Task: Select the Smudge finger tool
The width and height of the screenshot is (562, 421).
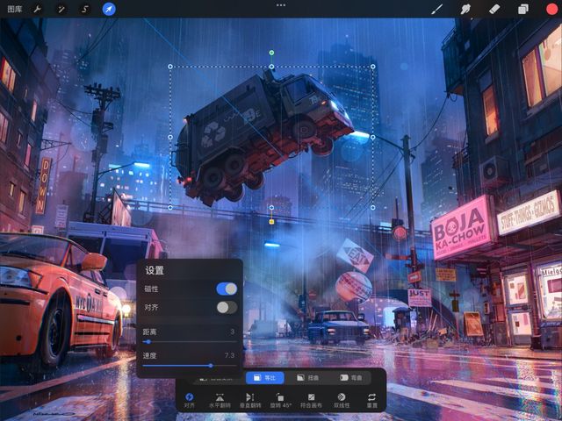Action: (x=465, y=9)
